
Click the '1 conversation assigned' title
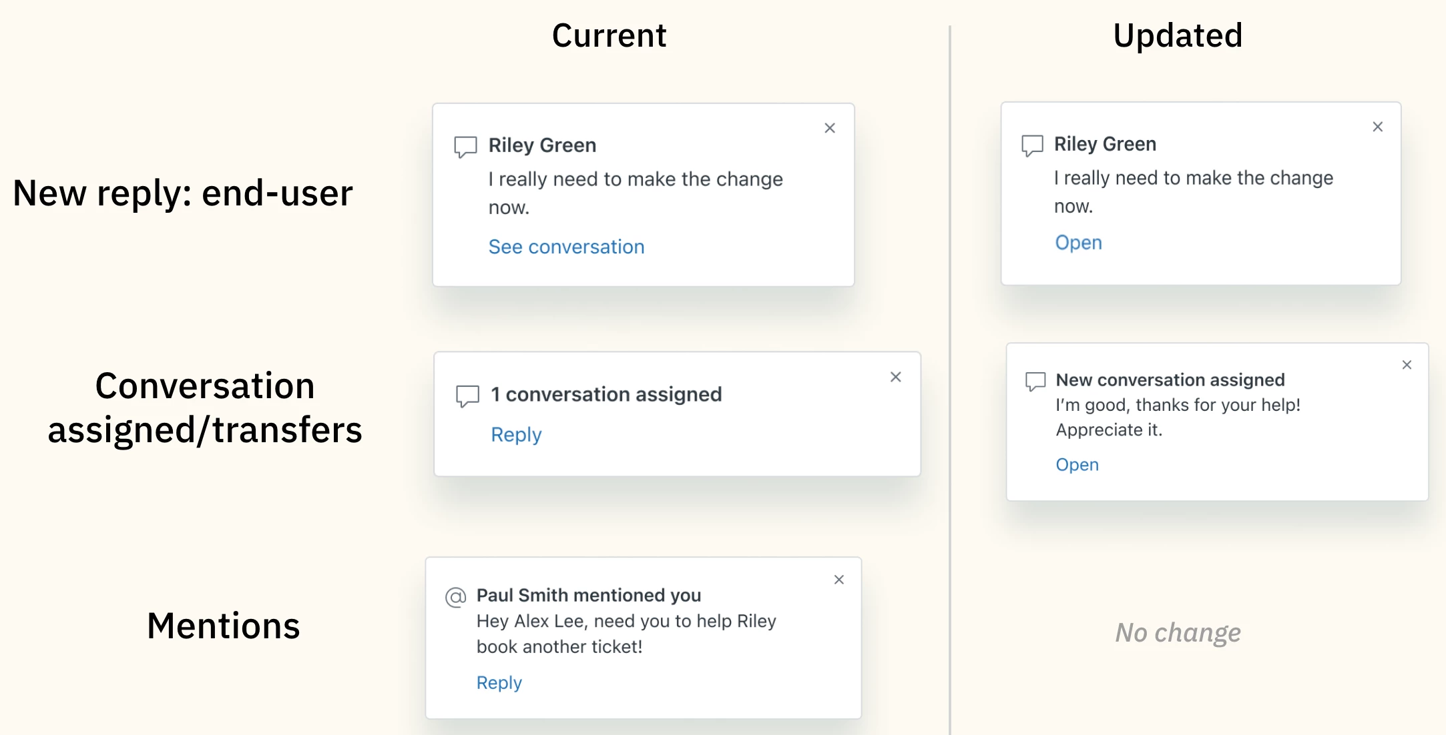(x=606, y=394)
